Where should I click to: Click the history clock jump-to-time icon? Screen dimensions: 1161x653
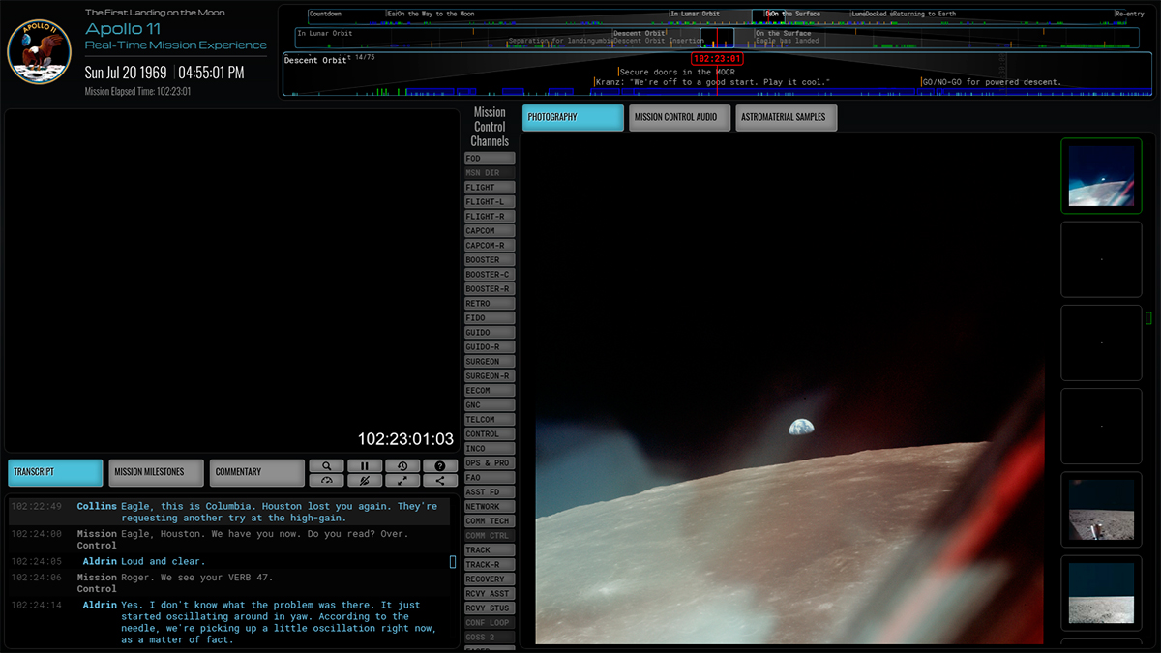pos(402,466)
